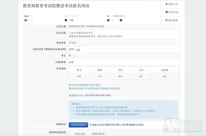Click the 成绩复议 row label
Screen dimensions: 206x136
[61, 124]
